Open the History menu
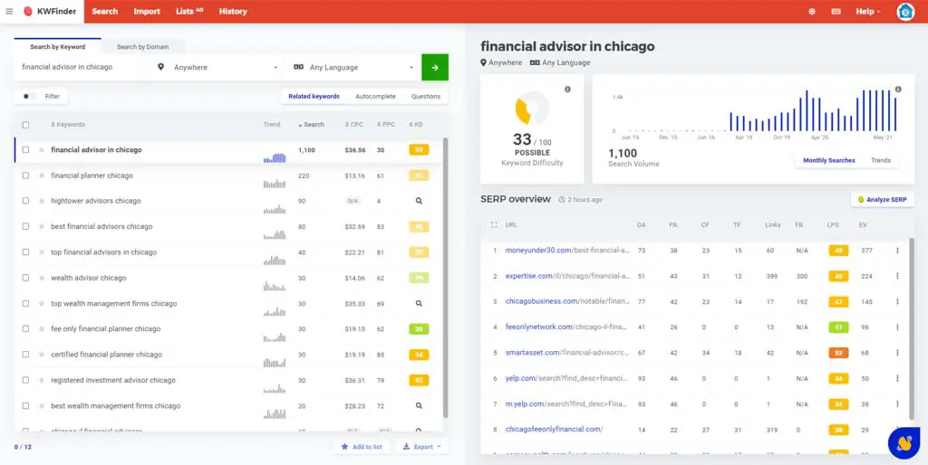This screenshot has width=928, height=465. (x=233, y=11)
